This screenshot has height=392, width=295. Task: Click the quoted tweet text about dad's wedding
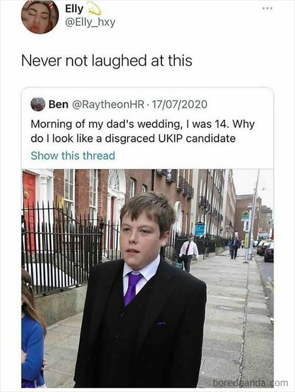pos(142,131)
